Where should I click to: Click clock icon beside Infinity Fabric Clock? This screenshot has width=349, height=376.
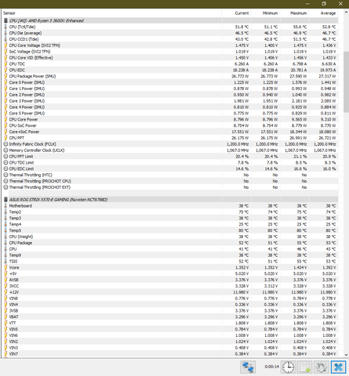point(5,144)
